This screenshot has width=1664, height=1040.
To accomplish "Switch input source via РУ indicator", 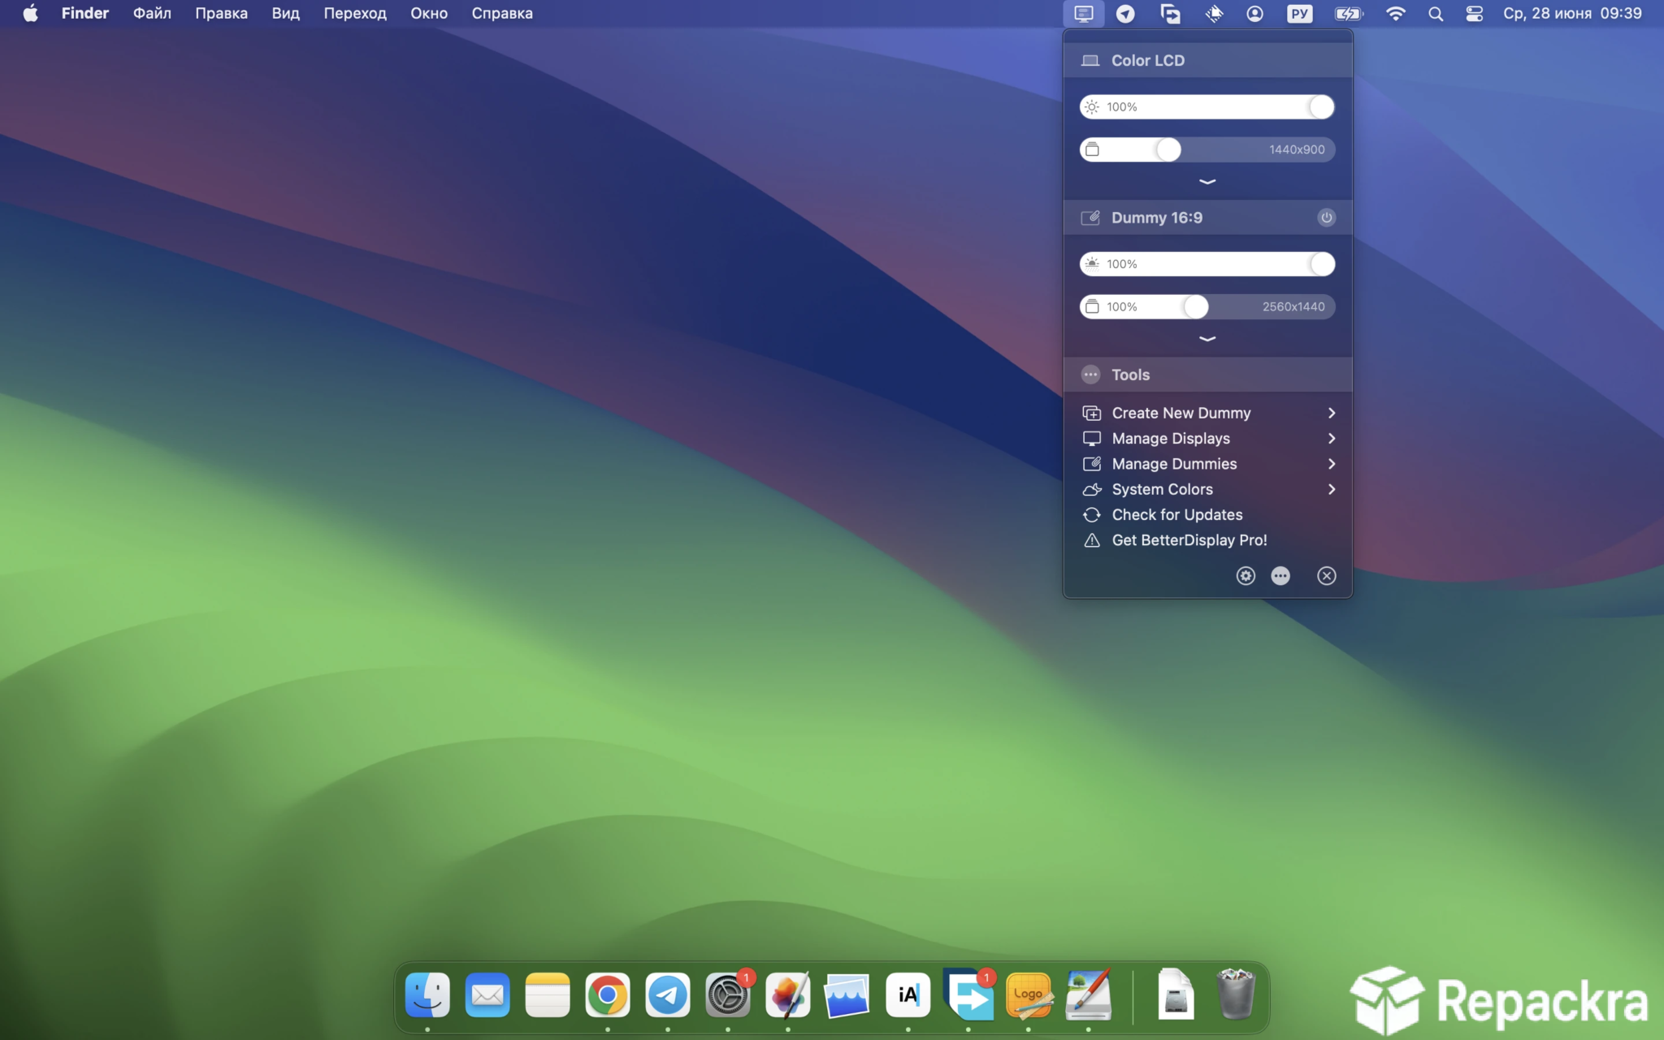I will [x=1299, y=14].
